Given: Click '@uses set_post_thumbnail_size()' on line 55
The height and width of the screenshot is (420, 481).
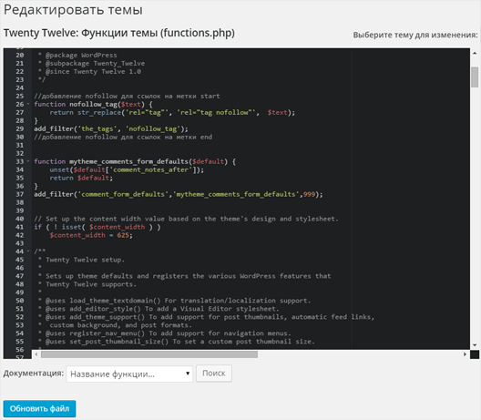Looking at the screenshot, I should click(107, 342).
